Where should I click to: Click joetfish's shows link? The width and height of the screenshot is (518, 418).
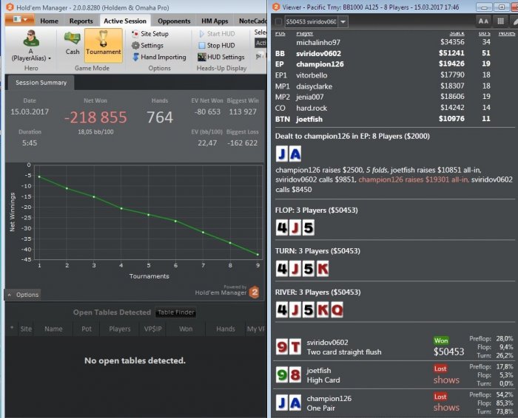[x=446, y=380]
